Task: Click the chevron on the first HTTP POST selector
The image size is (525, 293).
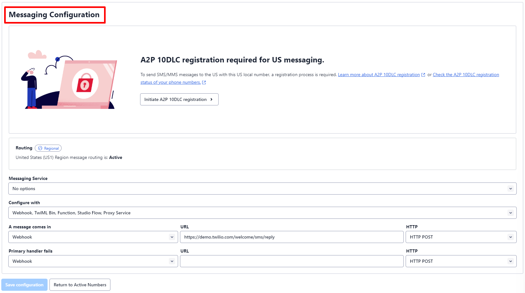Action: pos(510,237)
